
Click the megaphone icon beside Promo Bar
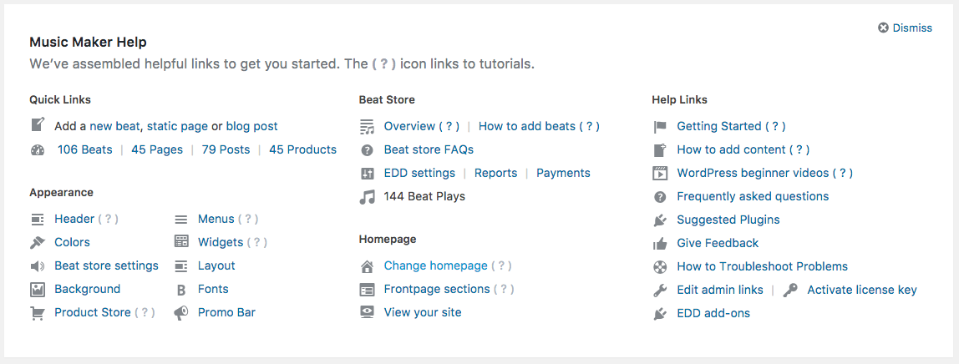click(x=180, y=313)
